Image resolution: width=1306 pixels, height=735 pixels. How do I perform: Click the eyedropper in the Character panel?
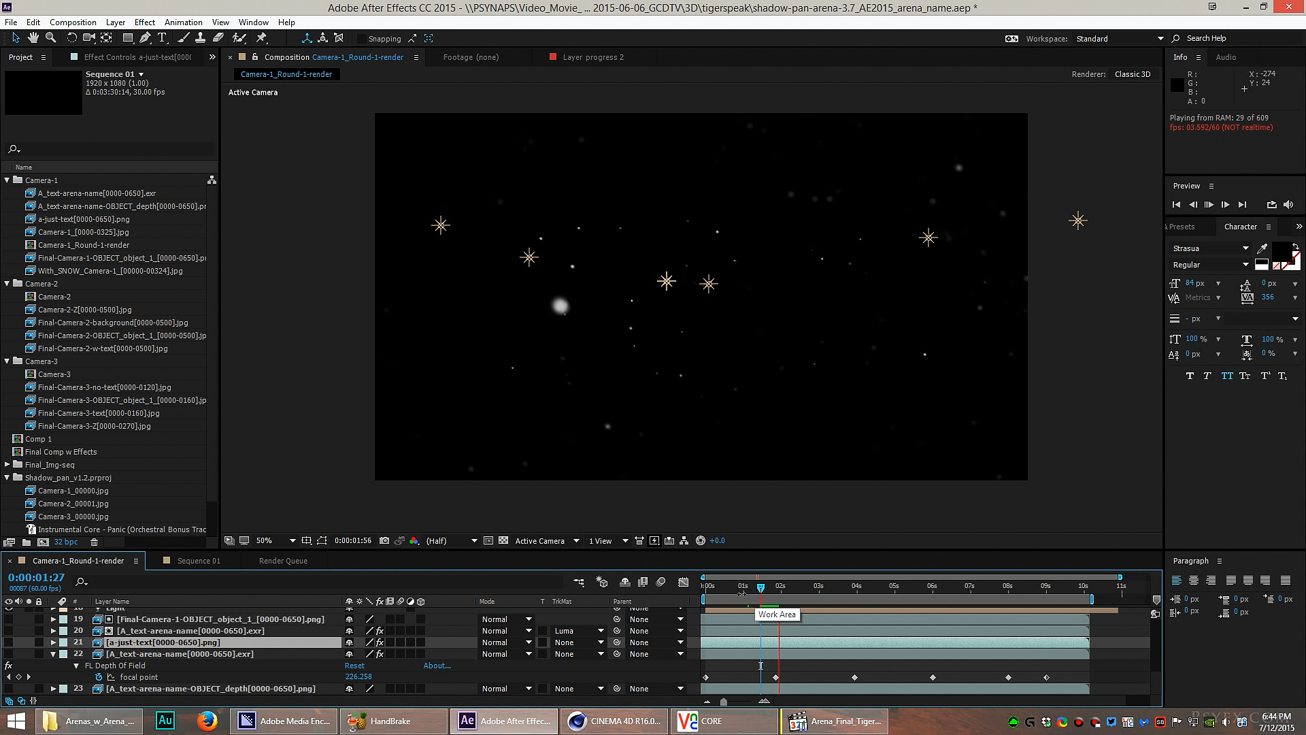tap(1263, 248)
